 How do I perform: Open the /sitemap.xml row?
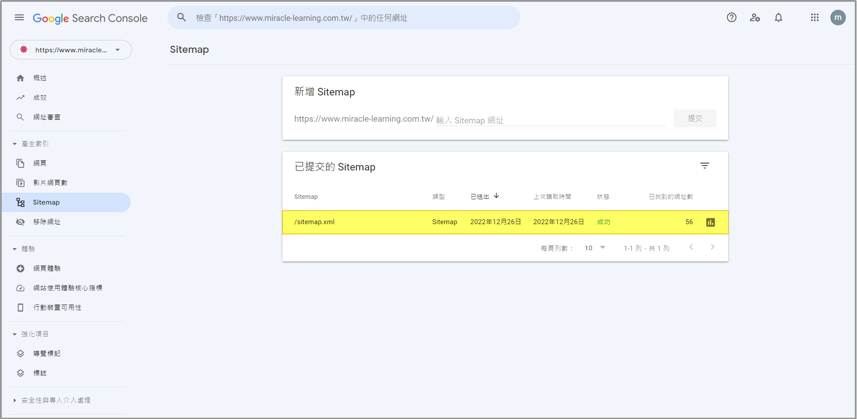315,222
